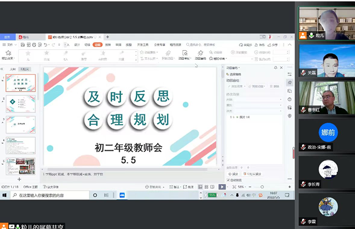Select the 切换 ribbon tab
355x229 pixels.
[x=87, y=45]
